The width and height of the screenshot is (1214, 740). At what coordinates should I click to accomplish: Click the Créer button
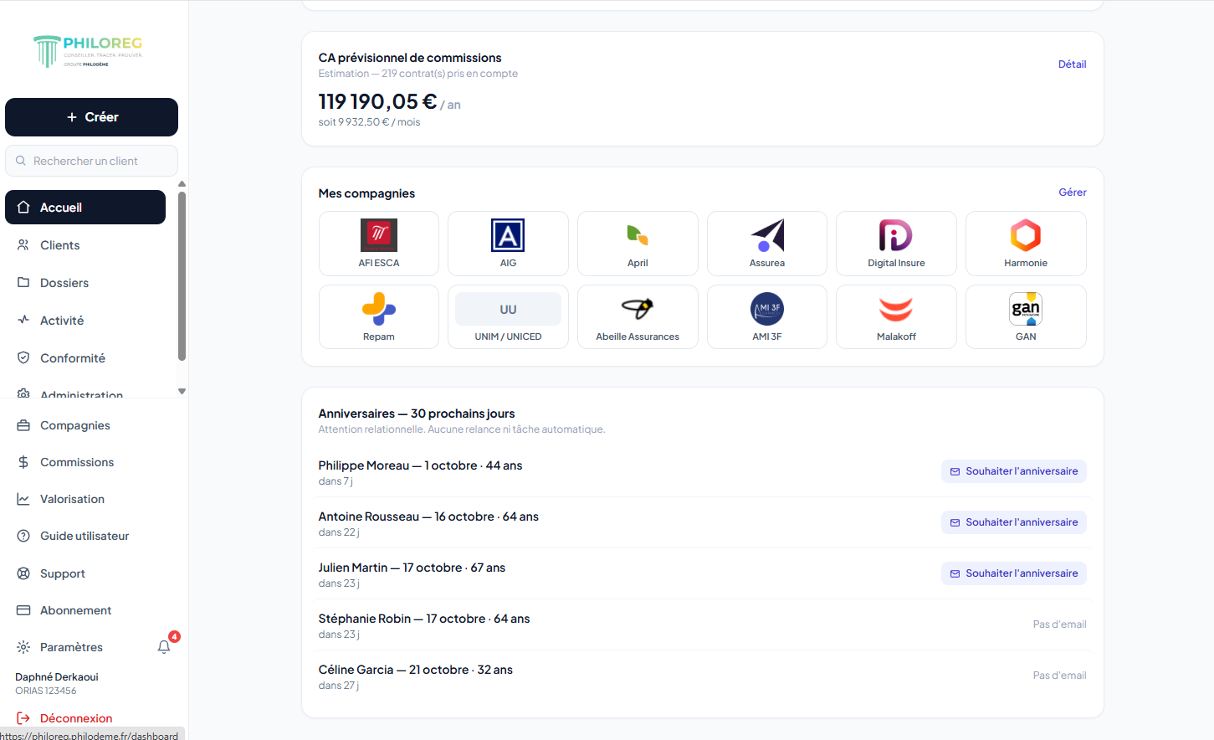pos(91,117)
